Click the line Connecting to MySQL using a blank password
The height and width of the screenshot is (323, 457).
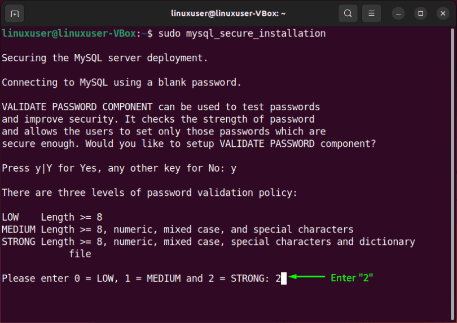(x=121, y=83)
